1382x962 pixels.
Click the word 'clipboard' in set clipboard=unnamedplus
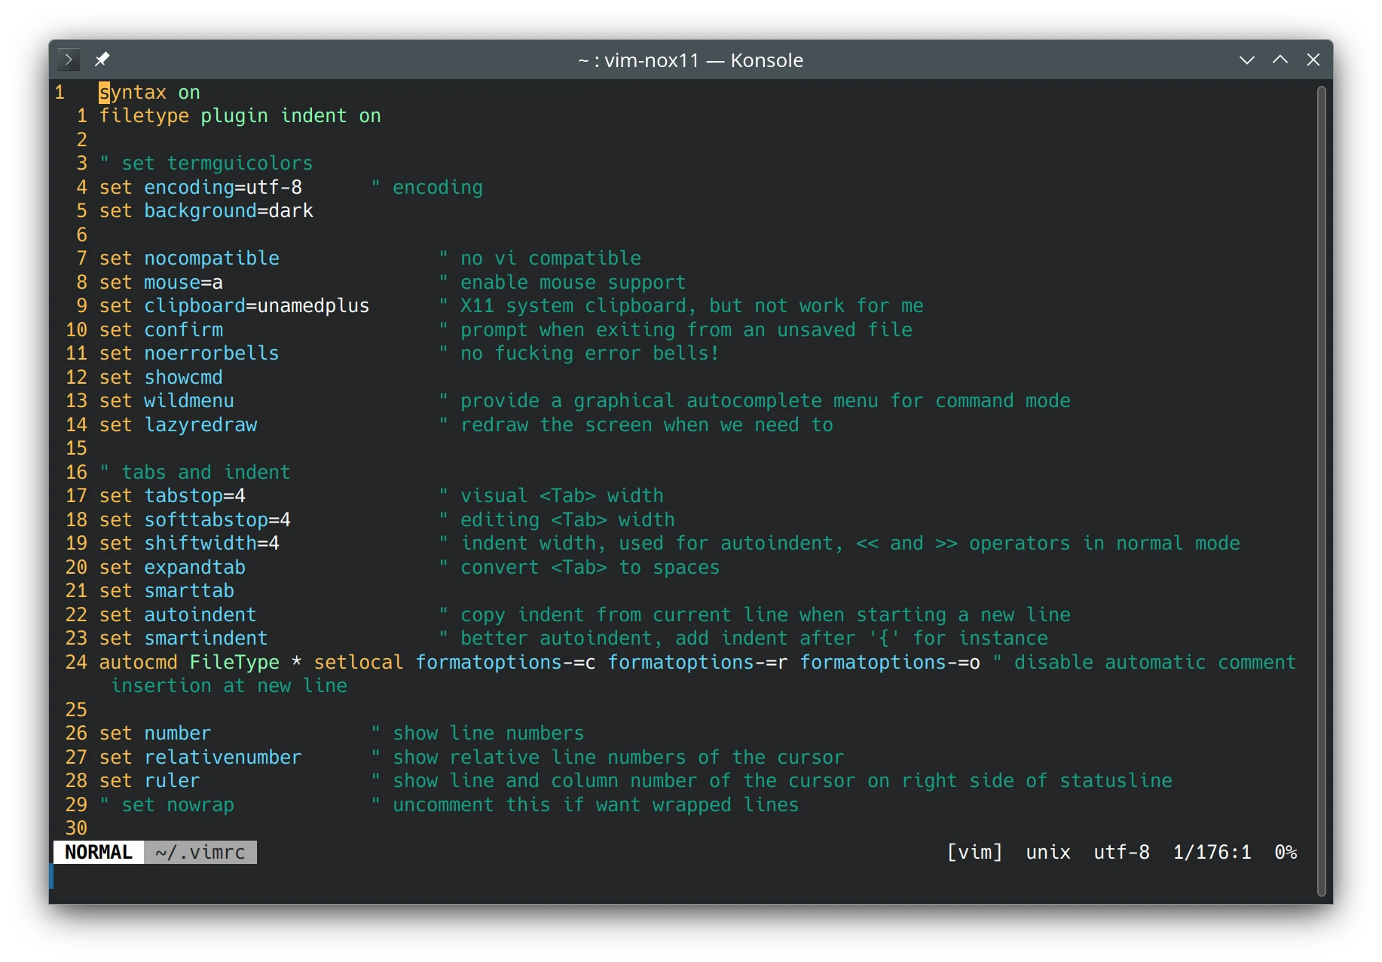(x=194, y=306)
